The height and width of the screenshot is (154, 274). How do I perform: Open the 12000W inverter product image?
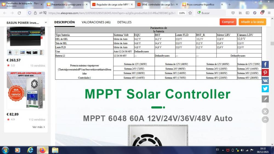[x=26, y=36]
